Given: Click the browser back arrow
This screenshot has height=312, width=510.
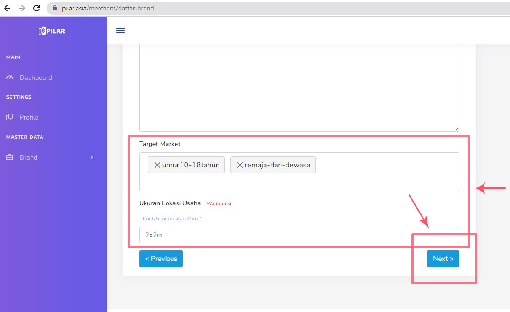Looking at the screenshot, I should tap(7, 8).
